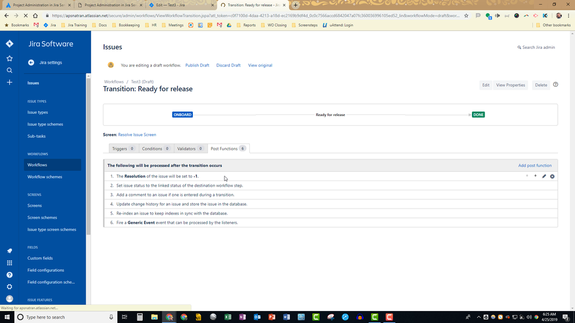575x323 pixels.
Task: Click the ONBOARD status lozenge
Action: [182, 114]
